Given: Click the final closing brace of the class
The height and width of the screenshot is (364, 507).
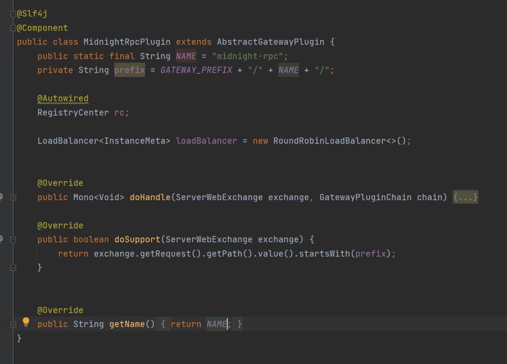Looking at the screenshot, I should point(19,338).
